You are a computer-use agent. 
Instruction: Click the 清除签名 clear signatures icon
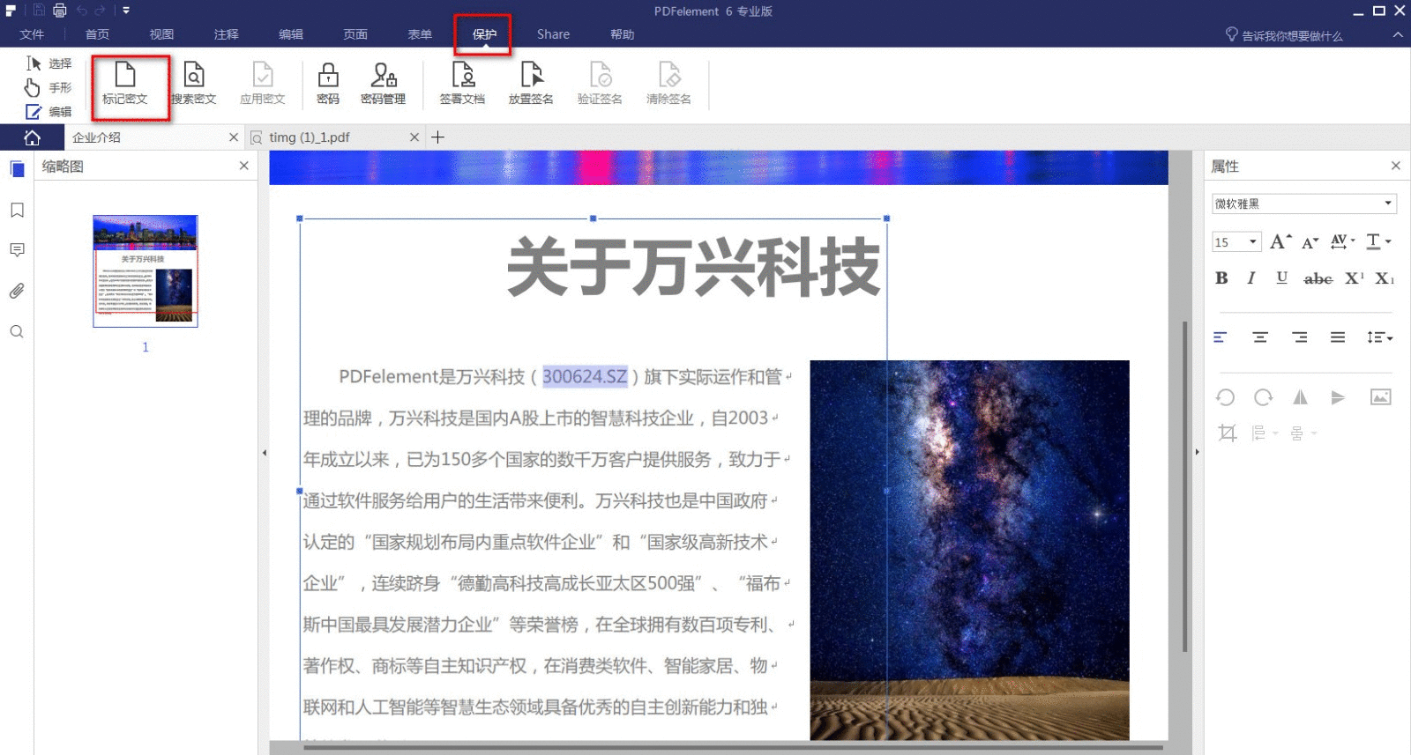pyautogui.click(x=669, y=84)
